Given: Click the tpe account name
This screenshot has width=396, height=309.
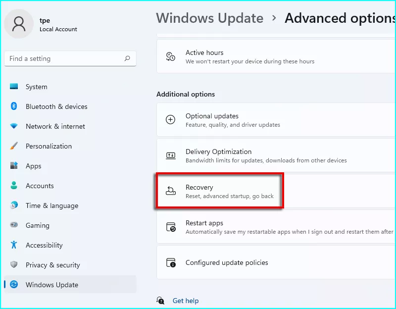Looking at the screenshot, I should tap(45, 20).
